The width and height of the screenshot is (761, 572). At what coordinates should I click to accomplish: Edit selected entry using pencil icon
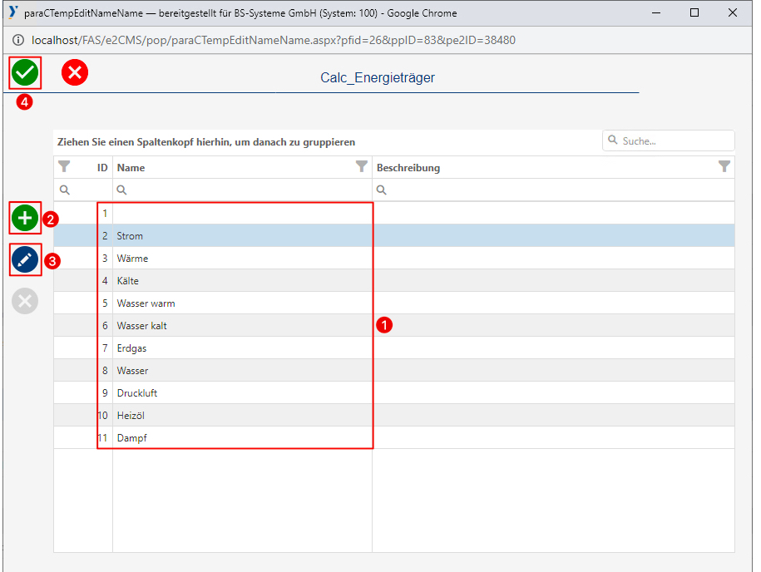tap(25, 260)
